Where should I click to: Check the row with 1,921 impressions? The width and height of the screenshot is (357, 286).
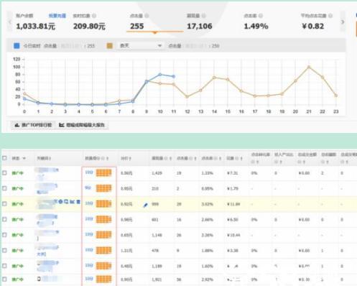pos(4,279)
